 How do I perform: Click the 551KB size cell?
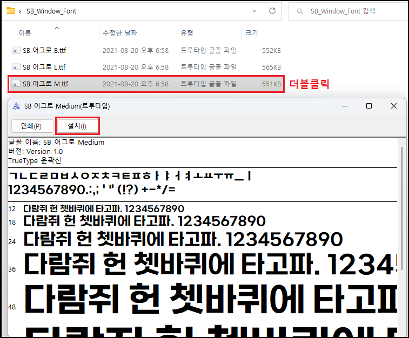271,84
